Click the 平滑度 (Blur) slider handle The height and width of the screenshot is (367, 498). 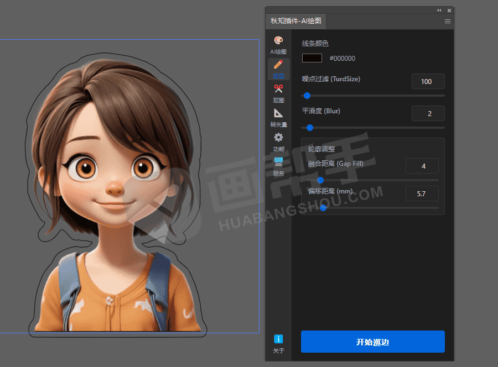tap(310, 128)
